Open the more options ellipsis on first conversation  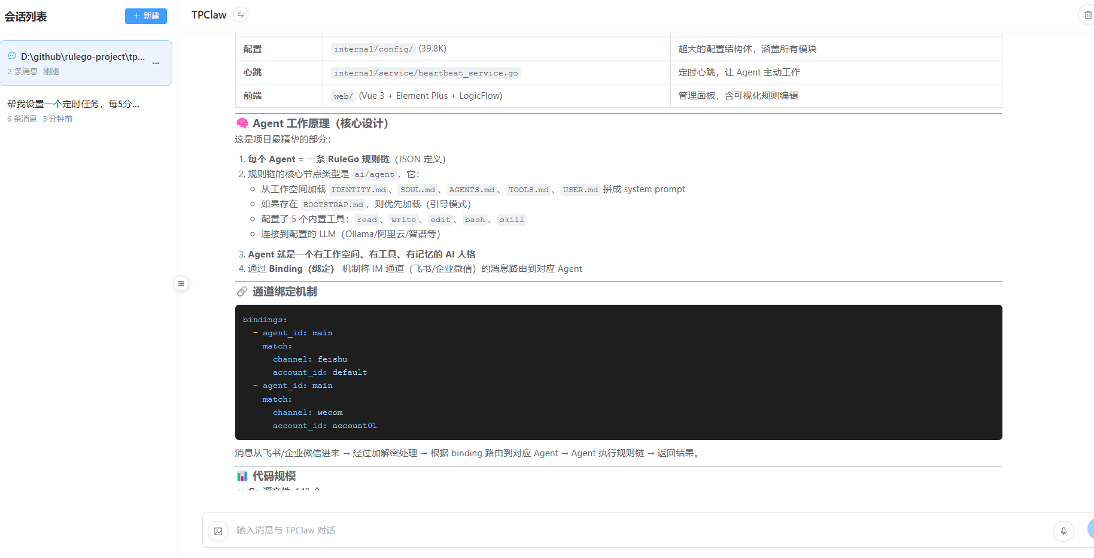tap(156, 63)
